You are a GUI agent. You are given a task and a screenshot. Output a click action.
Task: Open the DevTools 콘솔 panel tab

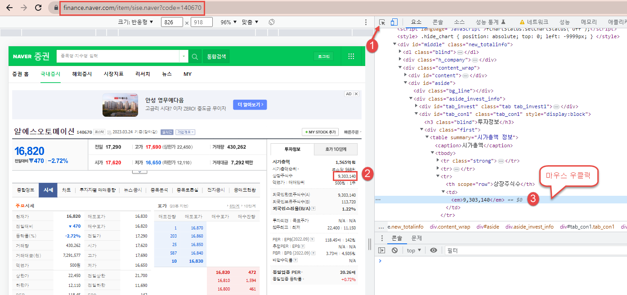tap(438, 22)
